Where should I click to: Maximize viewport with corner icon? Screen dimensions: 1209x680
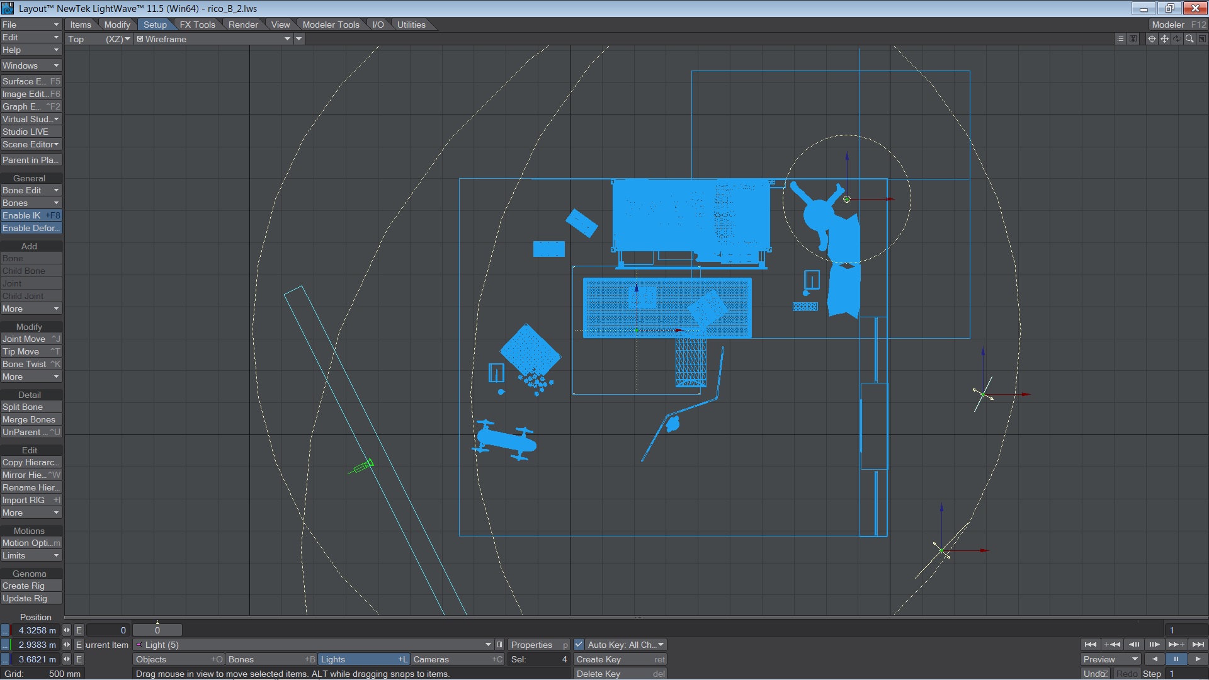click(1202, 39)
